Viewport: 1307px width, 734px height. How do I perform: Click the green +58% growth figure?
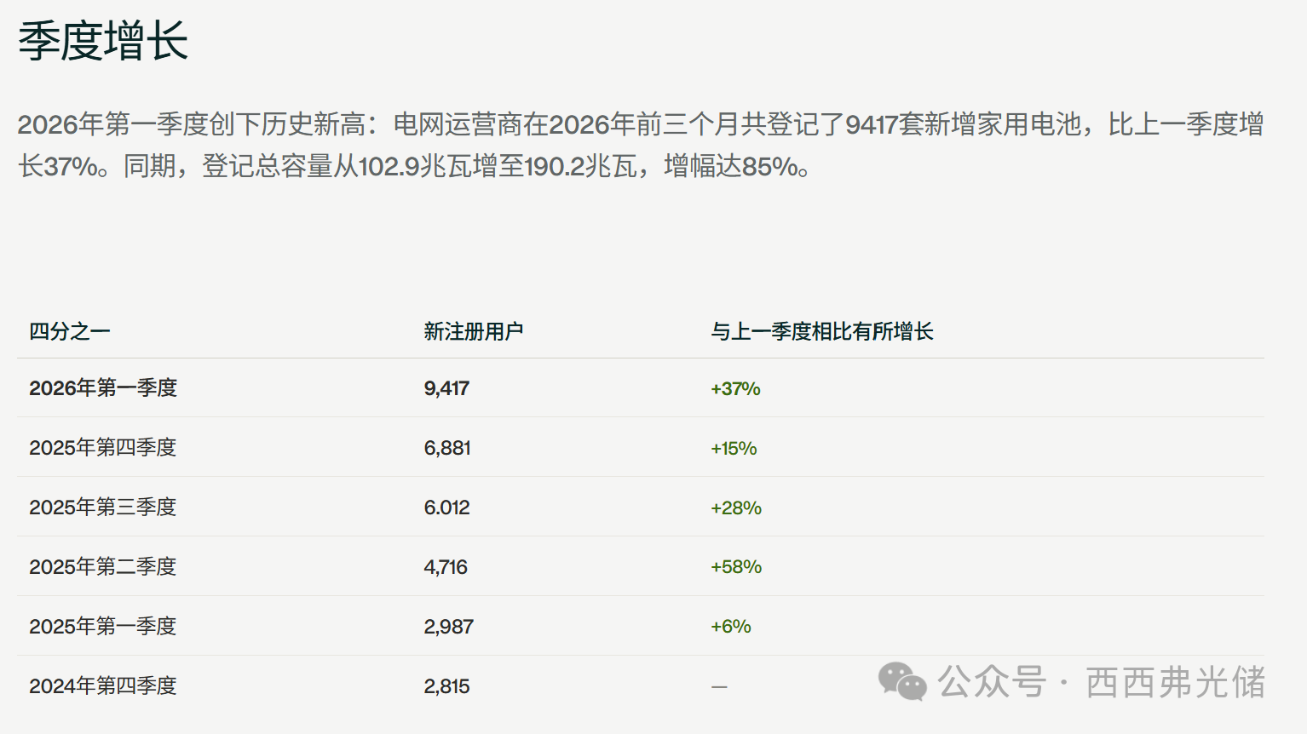point(736,567)
